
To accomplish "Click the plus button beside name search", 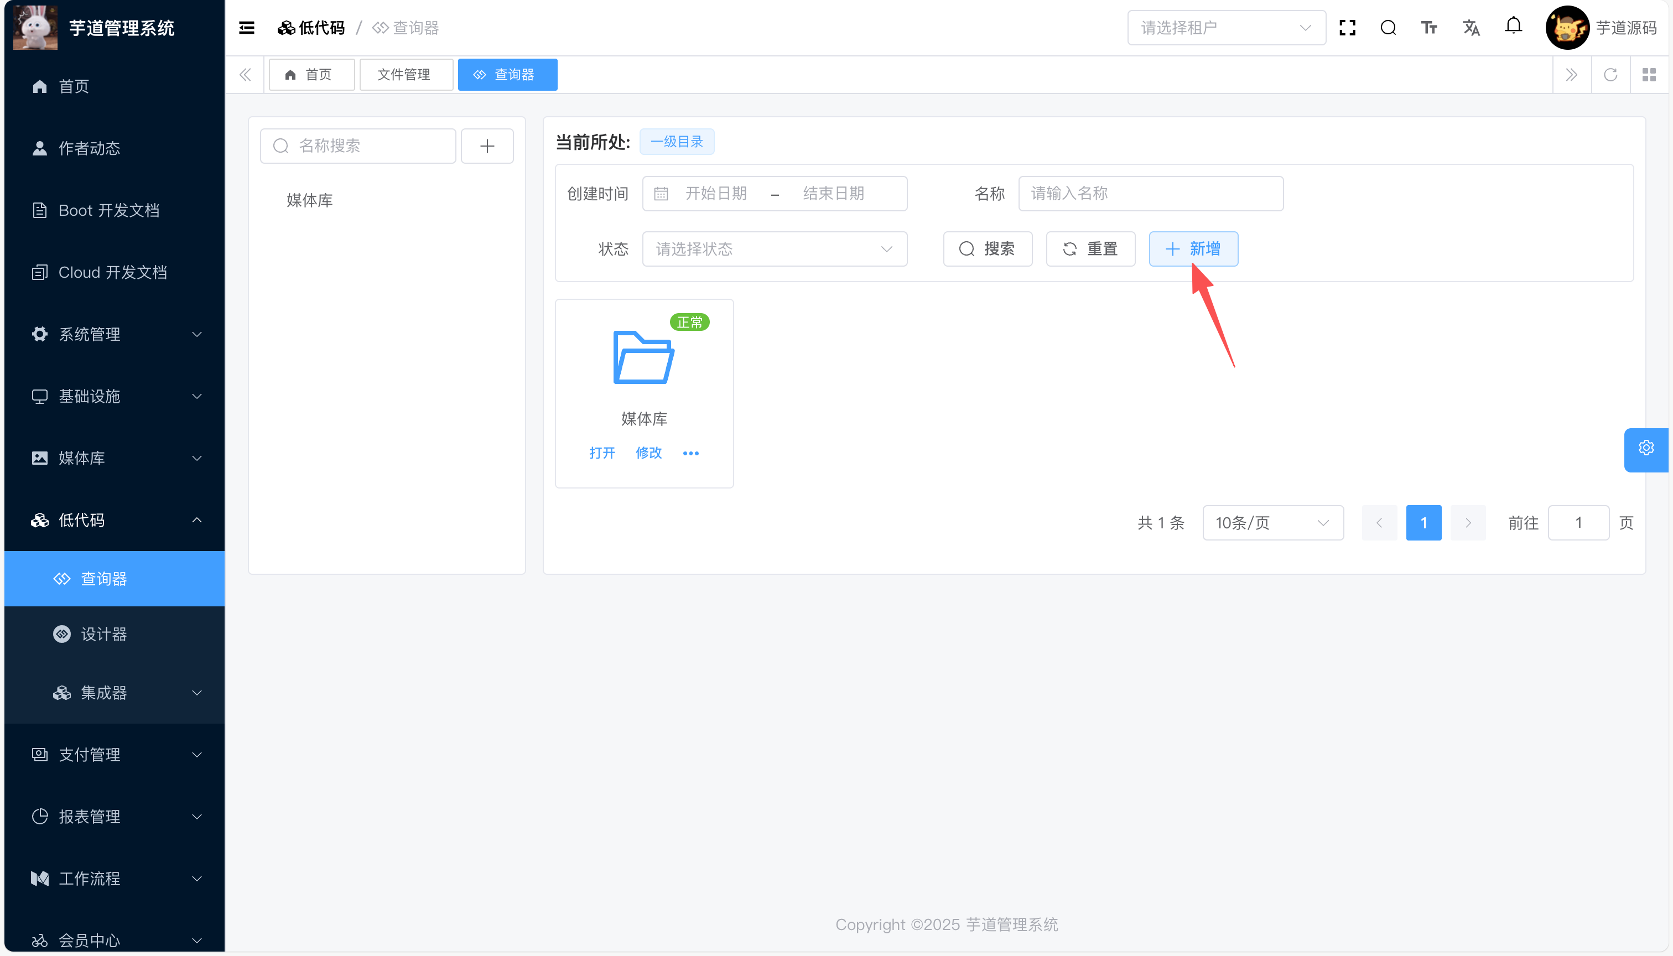I will [486, 146].
